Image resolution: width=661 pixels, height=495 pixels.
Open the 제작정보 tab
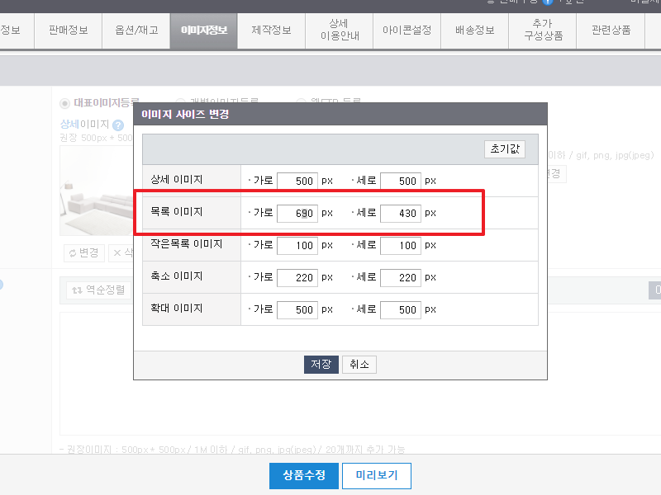click(x=271, y=31)
